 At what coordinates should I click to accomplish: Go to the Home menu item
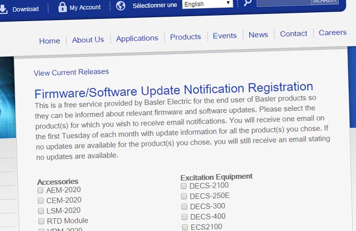click(50, 41)
